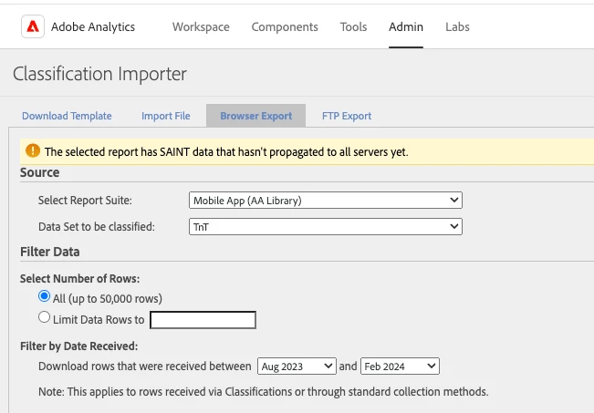Click the Source section heading
This screenshot has width=594, height=413.
coord(39,172)
